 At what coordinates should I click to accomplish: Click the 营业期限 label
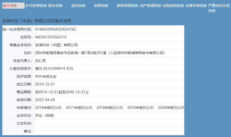point(24,92)
